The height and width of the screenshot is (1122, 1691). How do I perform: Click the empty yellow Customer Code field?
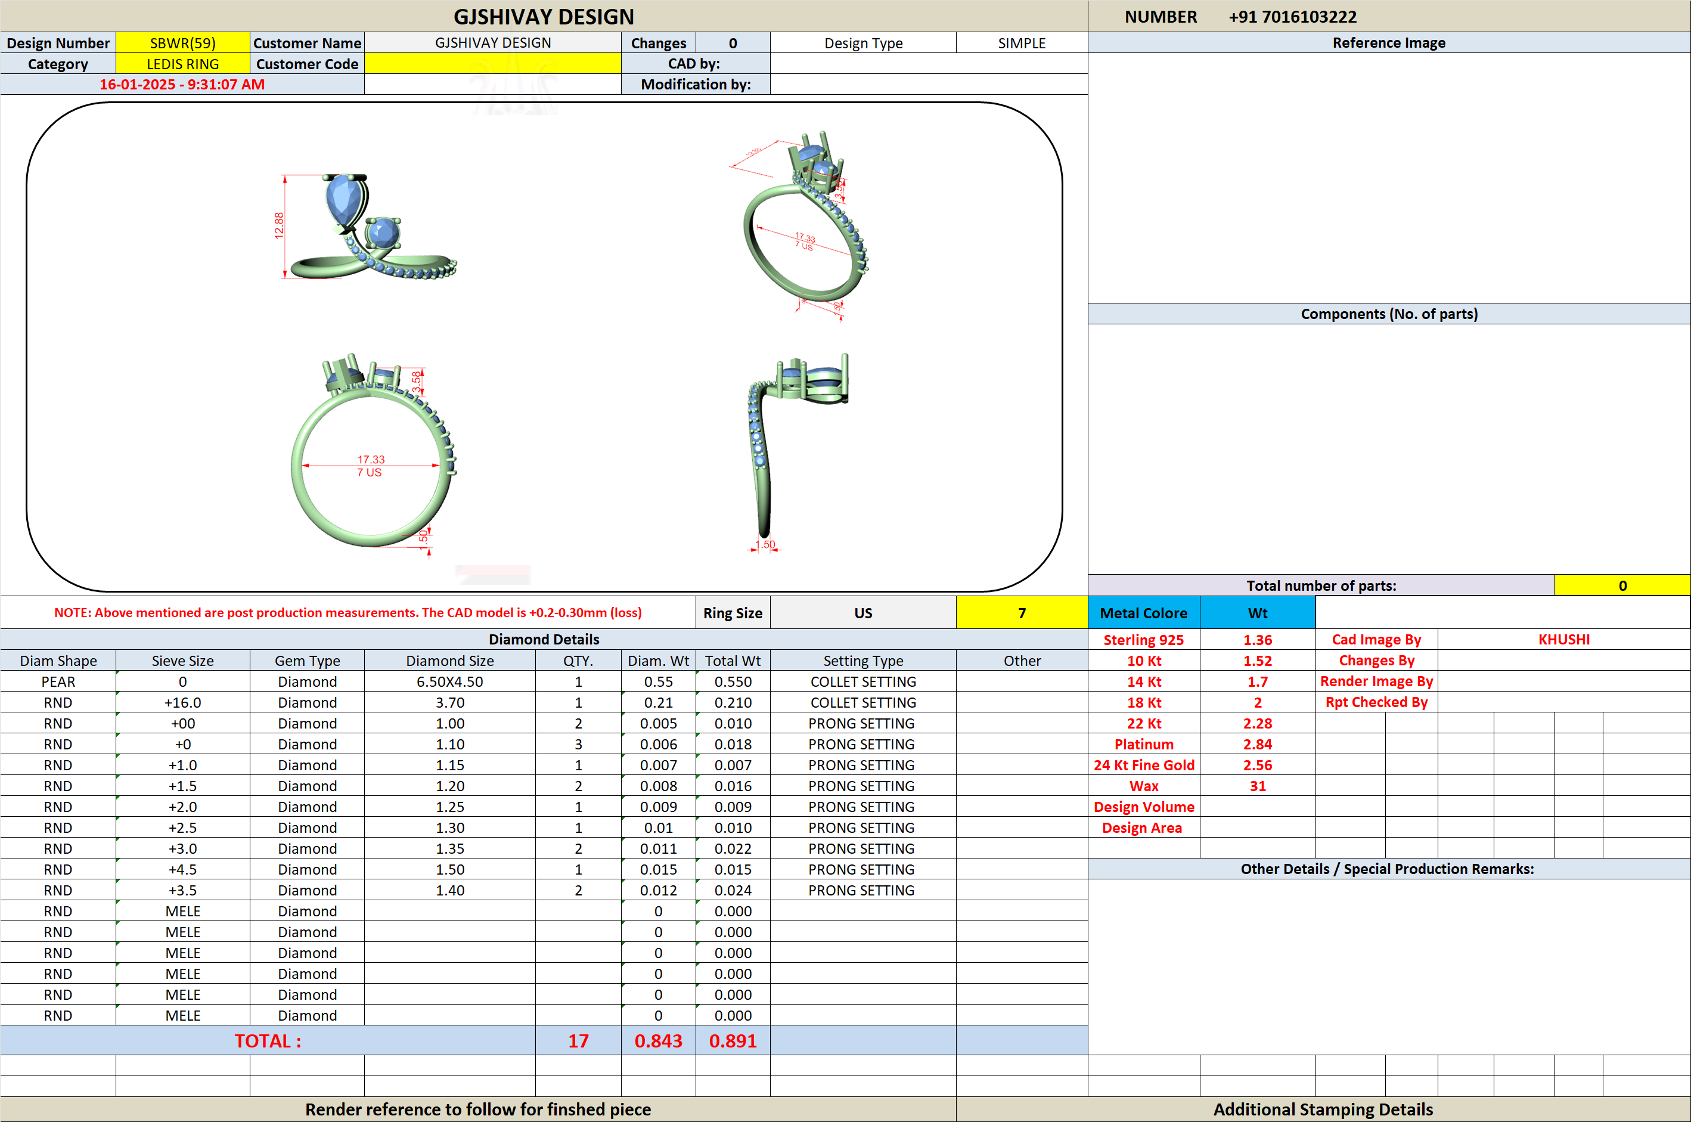point(492,64)
